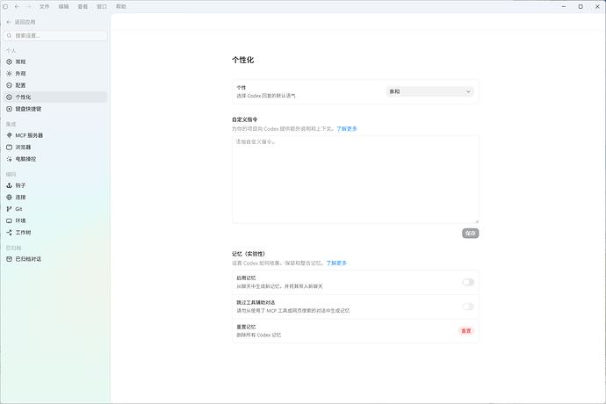This screenshot has height=404, width=606.
Task: Open the 窗口 menu
Action: click(102, 6)
